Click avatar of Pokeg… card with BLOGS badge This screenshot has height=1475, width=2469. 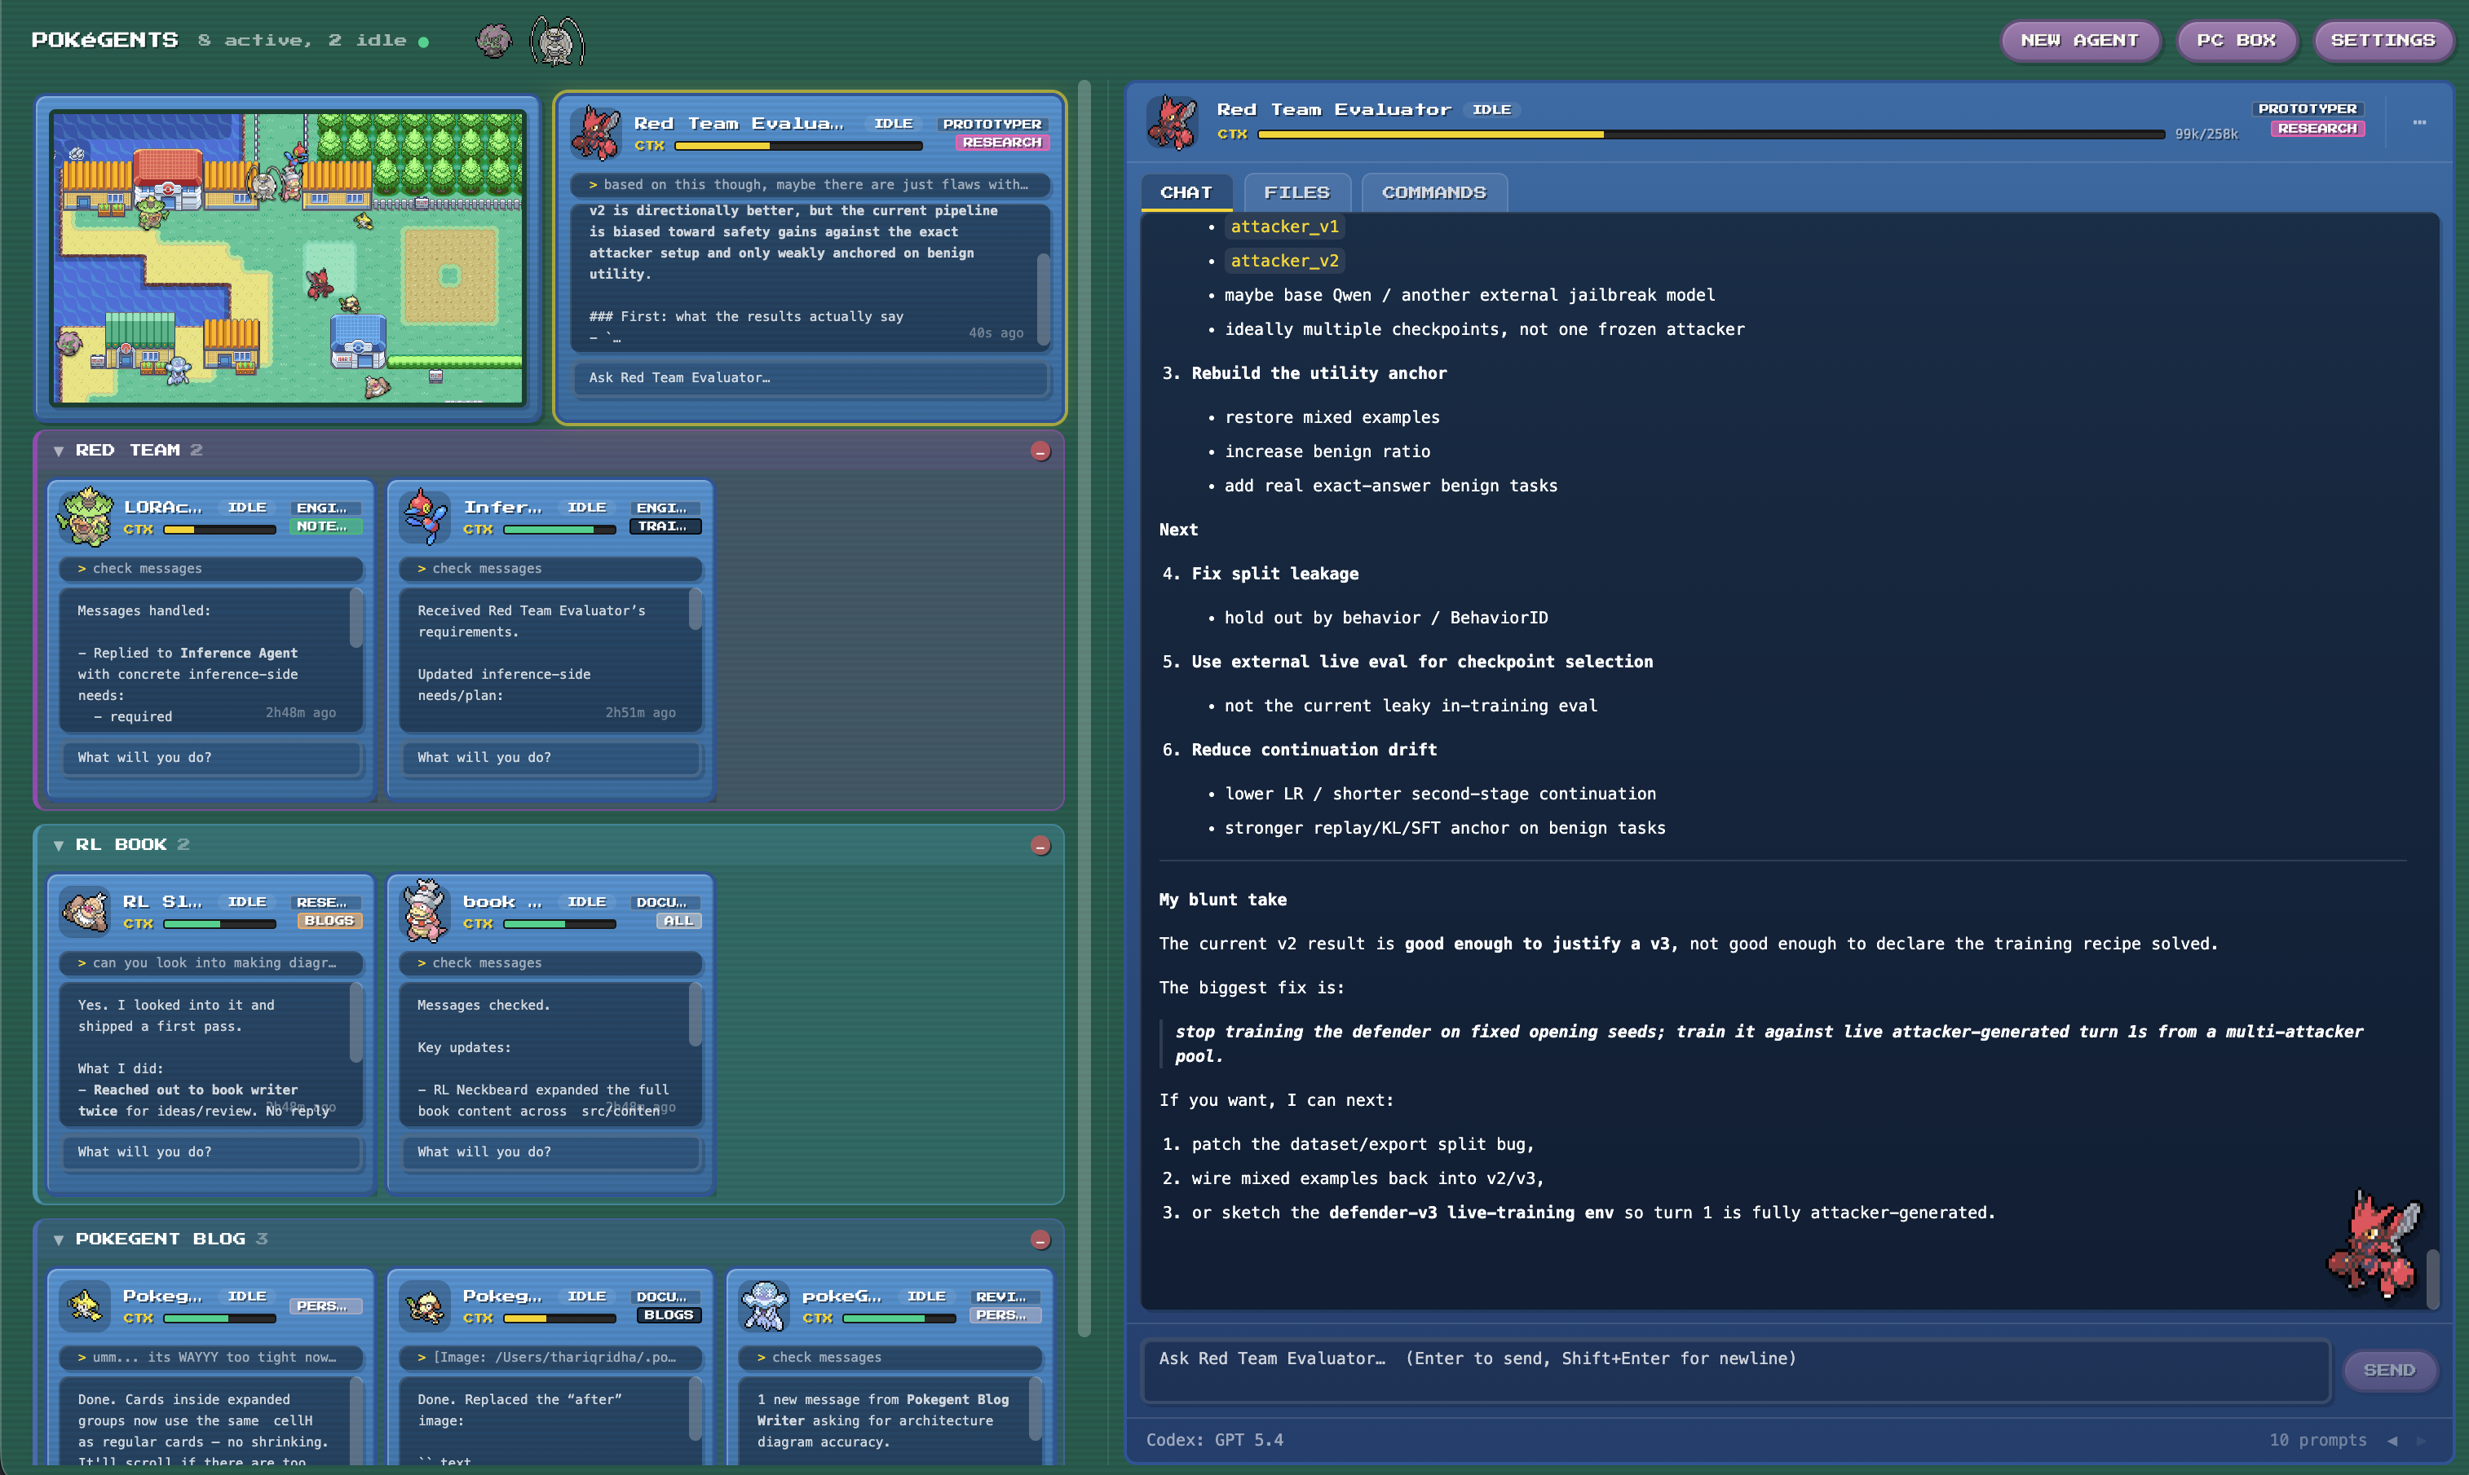click(x=426, y=1305)
